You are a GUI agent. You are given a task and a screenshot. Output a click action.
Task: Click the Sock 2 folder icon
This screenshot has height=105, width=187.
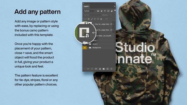[90, 44]
